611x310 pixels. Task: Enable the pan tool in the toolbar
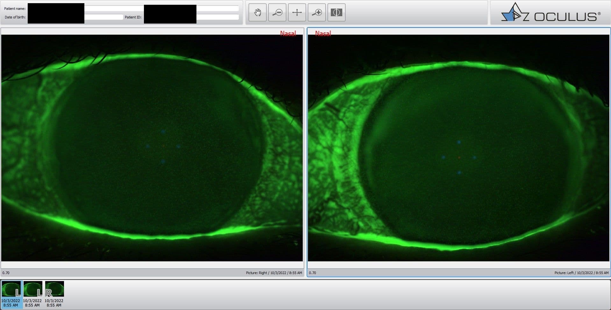coord(257,12)
